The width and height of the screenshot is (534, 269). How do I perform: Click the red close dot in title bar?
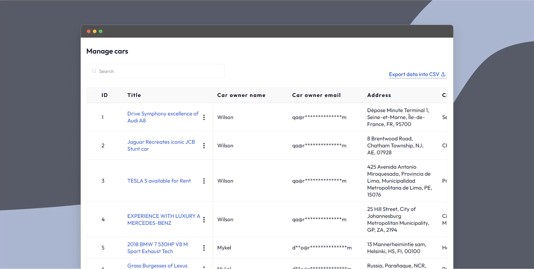(89, 31)
